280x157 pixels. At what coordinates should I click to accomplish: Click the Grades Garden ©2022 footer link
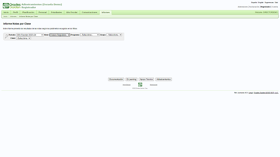[266, 93]
